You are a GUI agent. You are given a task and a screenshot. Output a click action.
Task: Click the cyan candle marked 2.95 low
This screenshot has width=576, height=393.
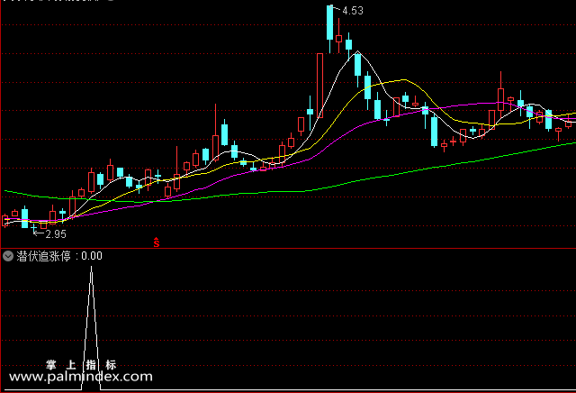pos(34,229)
